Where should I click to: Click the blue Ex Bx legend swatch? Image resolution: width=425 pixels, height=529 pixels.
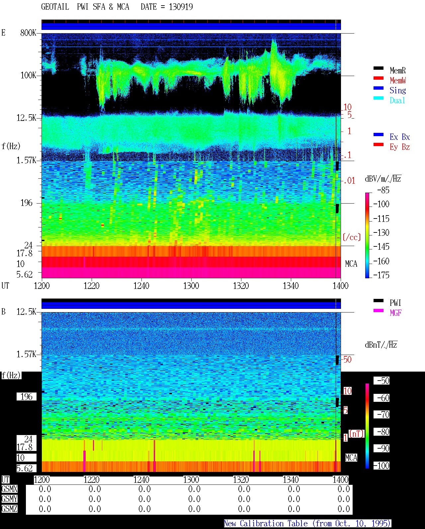(379, 134)
